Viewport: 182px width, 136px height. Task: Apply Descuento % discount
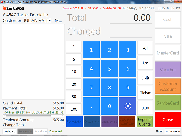coord(92,122)
